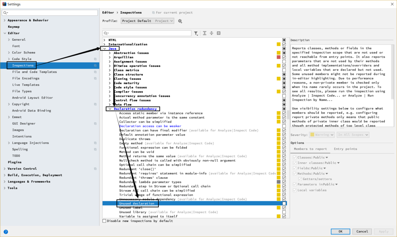Click the project-level icon beside Inspections

pos(95,65)
